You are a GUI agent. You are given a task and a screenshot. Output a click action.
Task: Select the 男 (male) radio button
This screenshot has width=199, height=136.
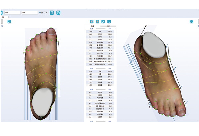pyautogui.click(x=40, y=13)
